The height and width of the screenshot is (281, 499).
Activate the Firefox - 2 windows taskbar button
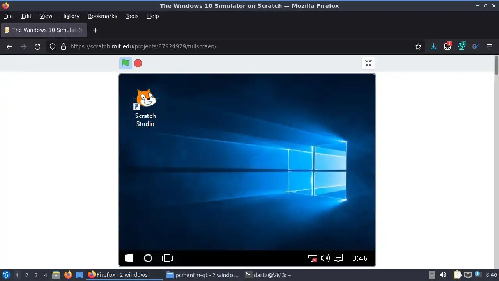(x=124, y=275)
